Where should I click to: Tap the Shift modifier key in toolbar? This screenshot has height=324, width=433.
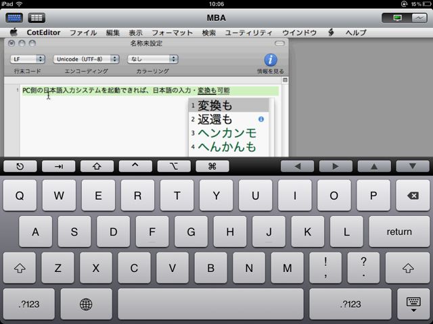(97, 167)
